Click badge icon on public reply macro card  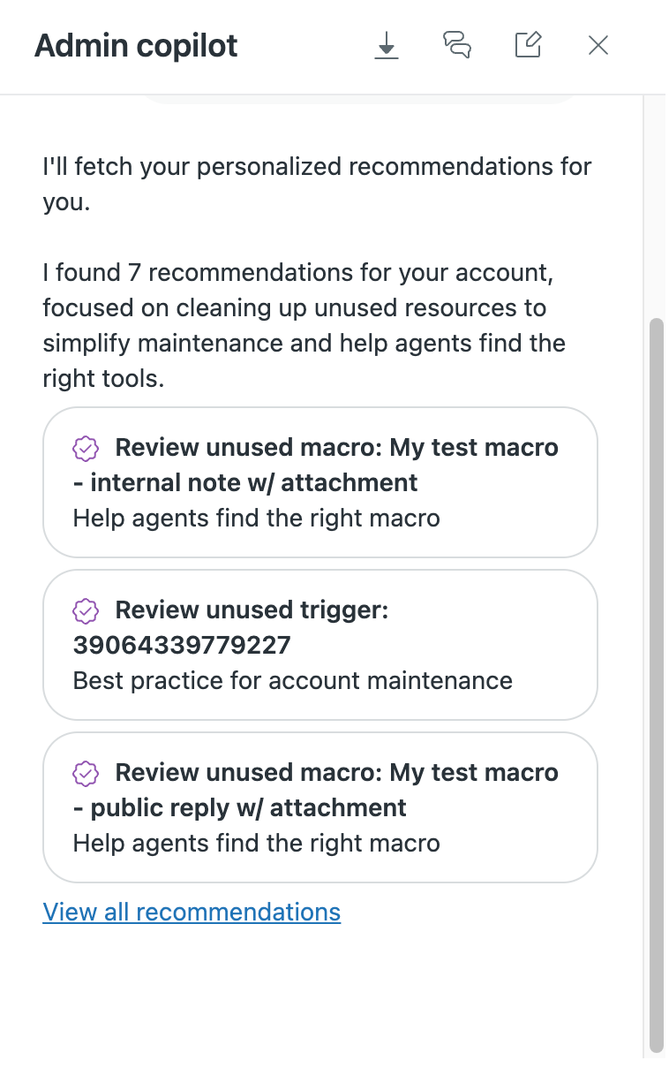(x=86, y=773)
